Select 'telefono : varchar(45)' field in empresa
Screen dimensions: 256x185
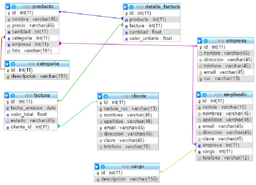click(225, 66)
